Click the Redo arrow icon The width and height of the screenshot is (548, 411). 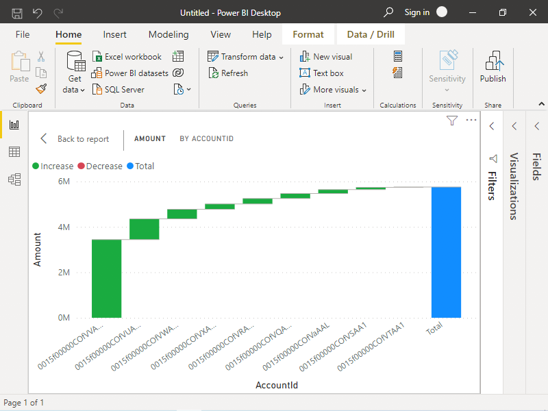coord(58,13)
